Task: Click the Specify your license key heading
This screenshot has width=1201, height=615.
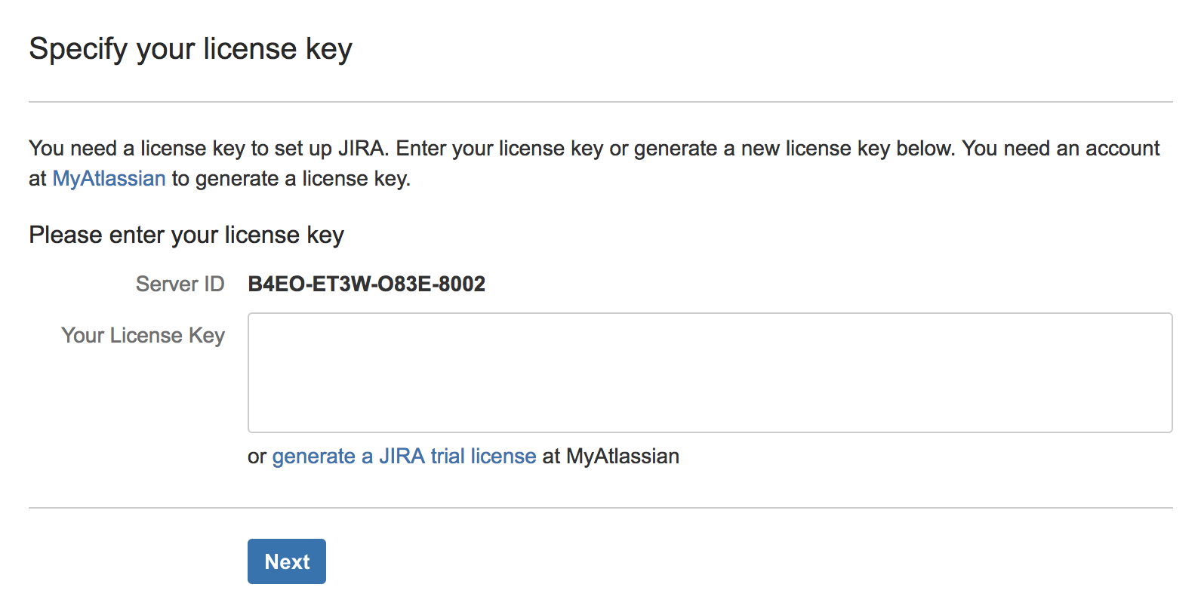Action: (190, 49)
